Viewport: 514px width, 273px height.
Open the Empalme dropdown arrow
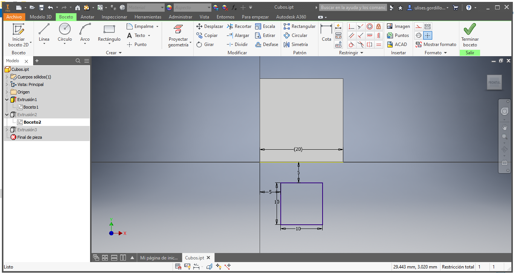click(x=157, y=26)
